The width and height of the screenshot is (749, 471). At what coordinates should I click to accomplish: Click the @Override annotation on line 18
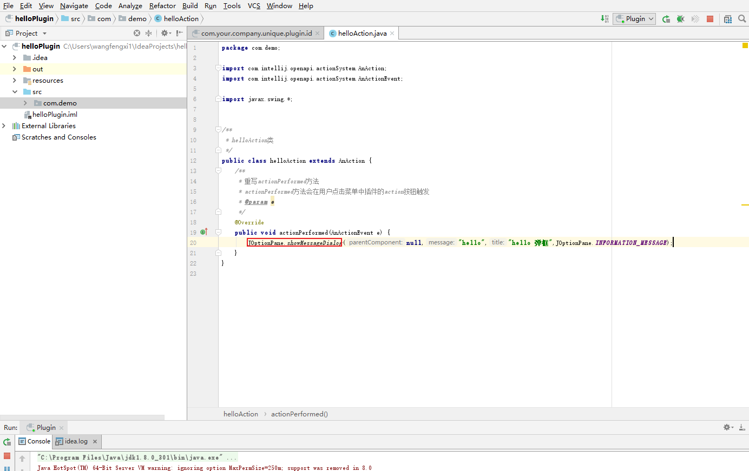click(x=249, y=222)
